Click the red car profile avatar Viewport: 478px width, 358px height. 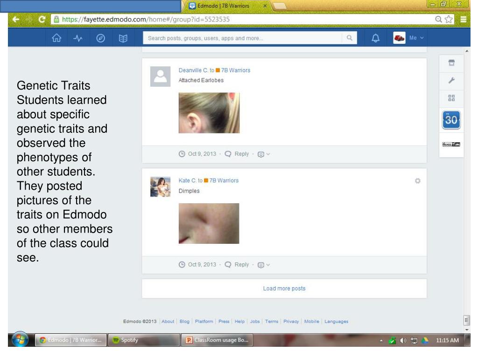399,38
